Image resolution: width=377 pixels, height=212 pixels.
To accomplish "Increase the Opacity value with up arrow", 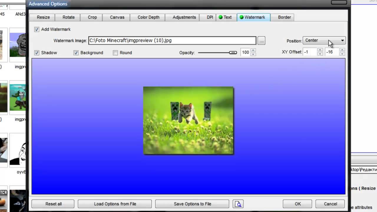I will tap(253, 50).
